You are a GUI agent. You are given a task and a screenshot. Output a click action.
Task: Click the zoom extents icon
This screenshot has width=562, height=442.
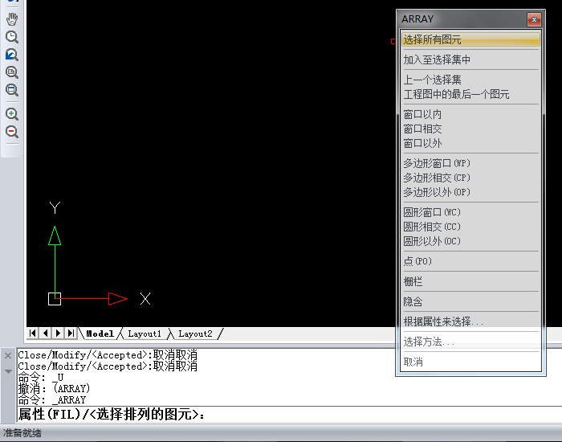[x=12, y=90]
